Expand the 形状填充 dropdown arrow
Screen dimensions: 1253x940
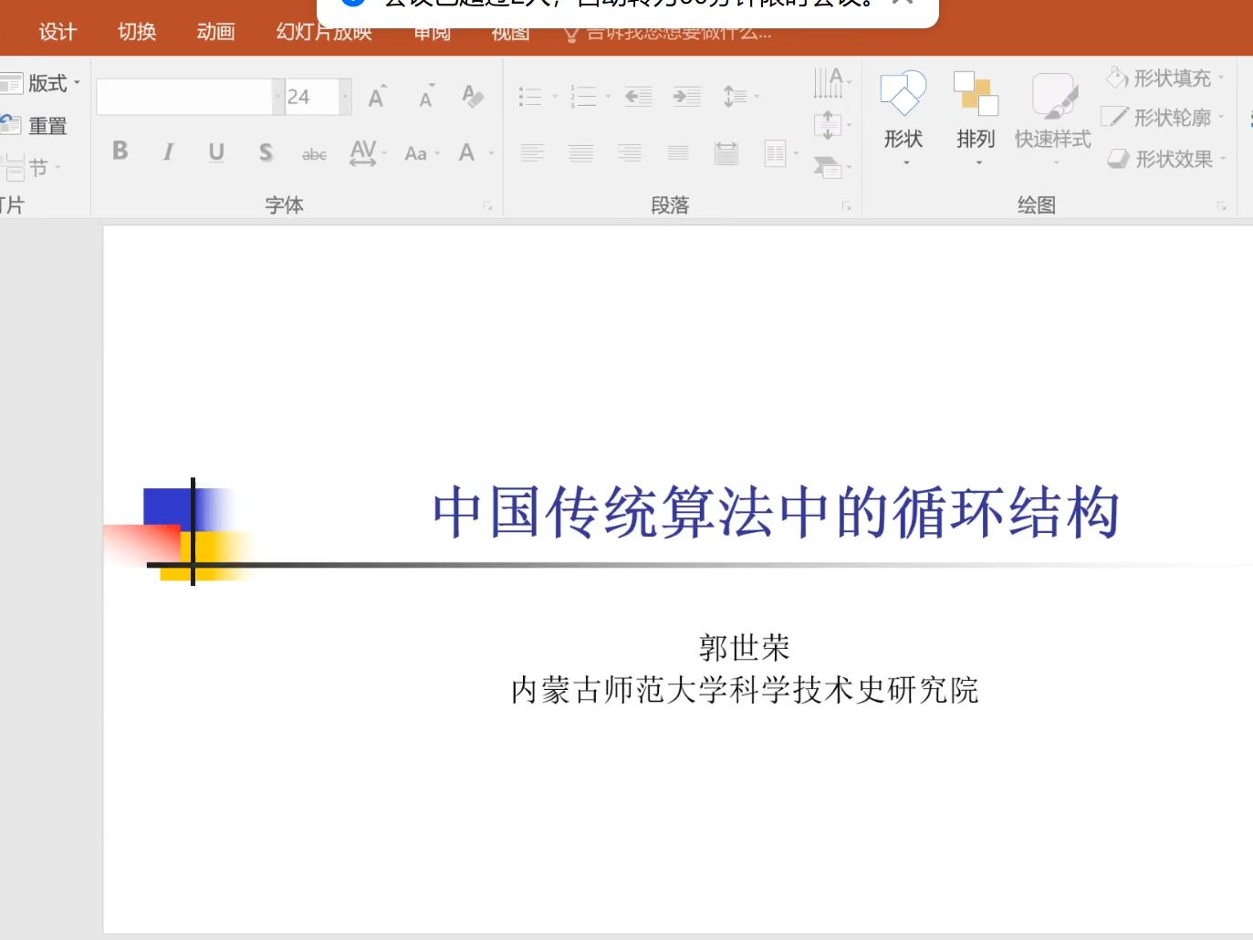click(x=1221, y=78)
